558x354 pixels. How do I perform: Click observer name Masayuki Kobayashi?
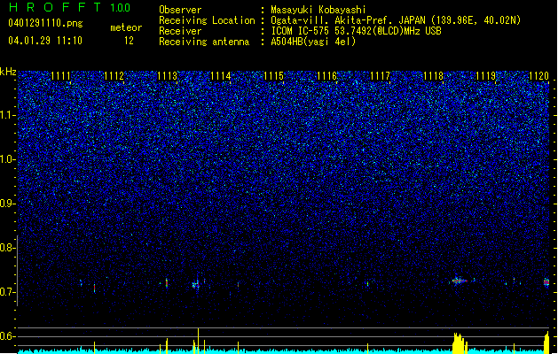click(318, 10)
